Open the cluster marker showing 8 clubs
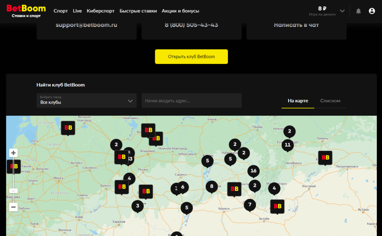This screenshot has width=382, height=236. click(x=212, y=186)
